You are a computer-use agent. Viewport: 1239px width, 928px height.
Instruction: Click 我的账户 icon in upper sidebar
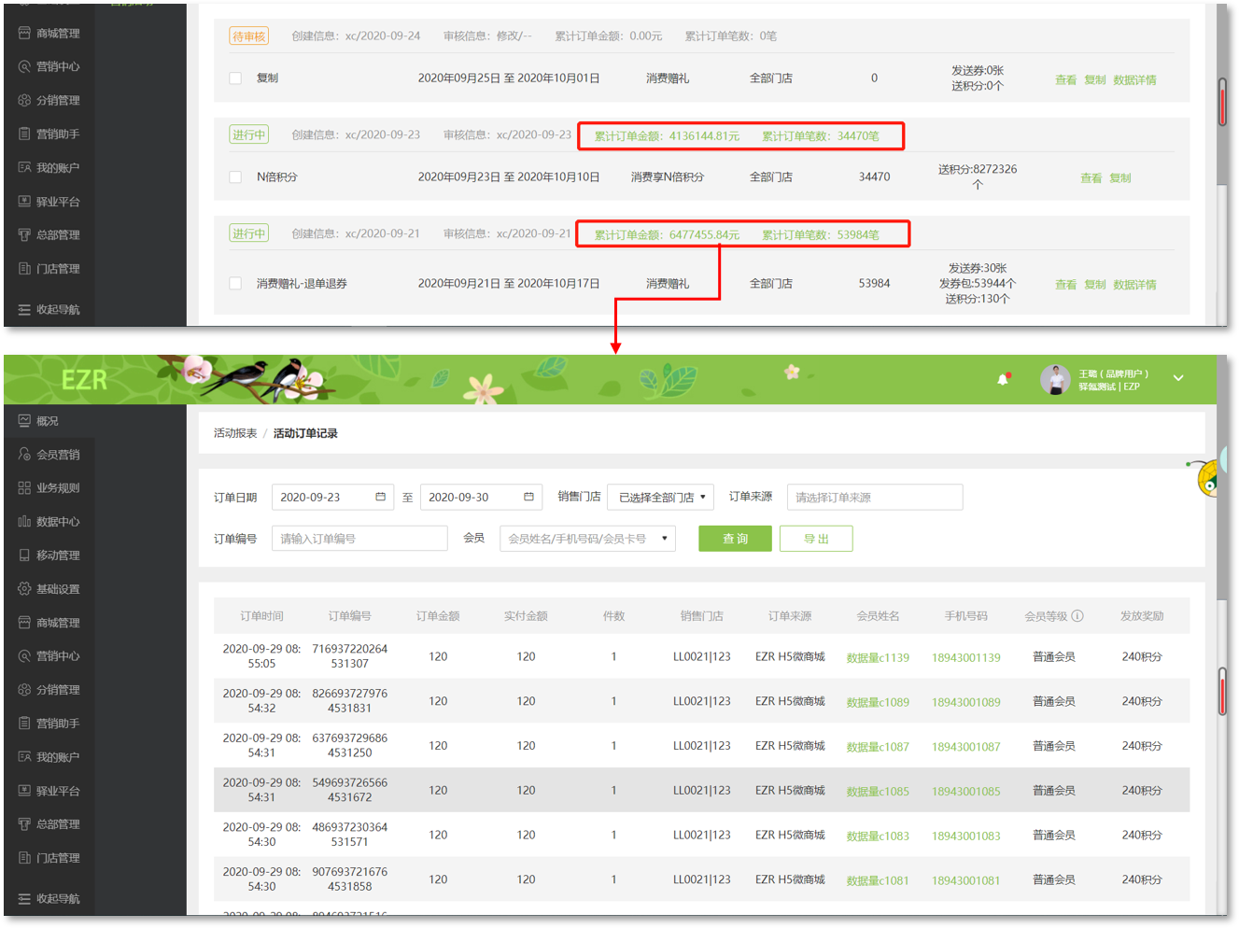[x=24, y=167]
